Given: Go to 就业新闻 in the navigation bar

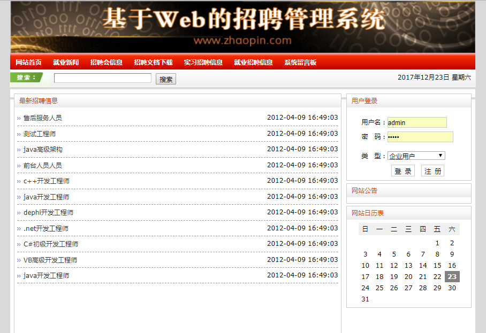Looking at the screenshot, I should point(66,63).
